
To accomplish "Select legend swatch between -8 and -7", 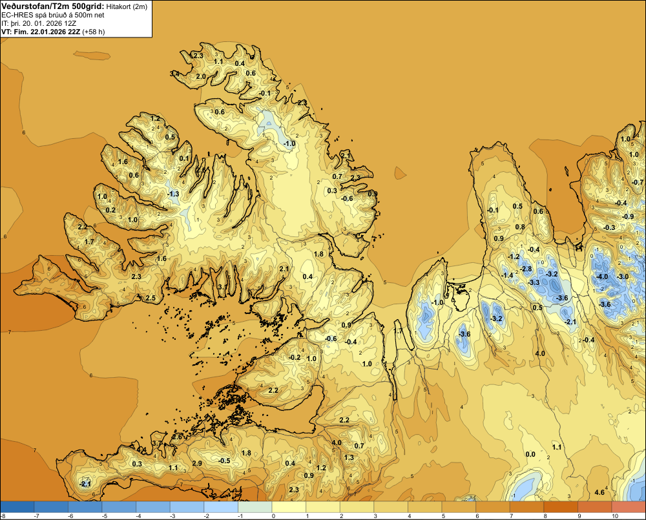I will 17,506.
